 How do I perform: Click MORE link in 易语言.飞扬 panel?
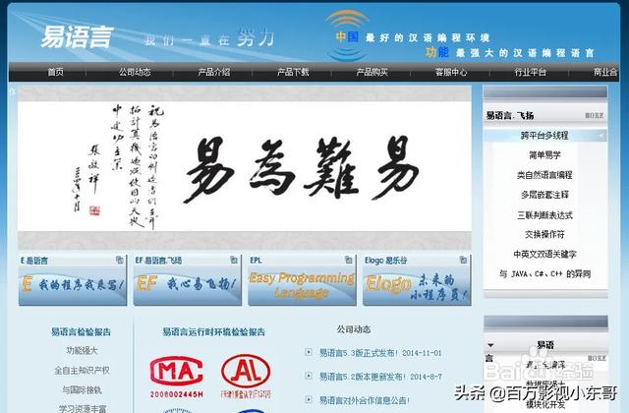click(x=595, y=115)
